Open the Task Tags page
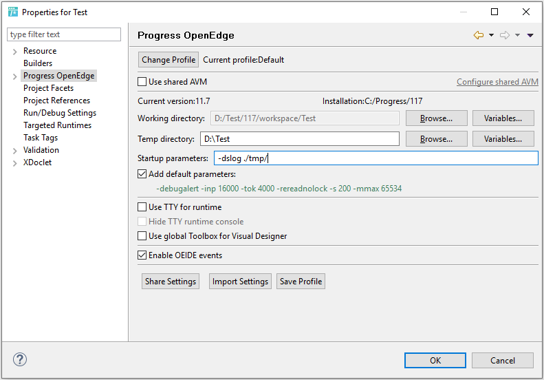The width and height of the screenshot is (544, 380). 41,138
